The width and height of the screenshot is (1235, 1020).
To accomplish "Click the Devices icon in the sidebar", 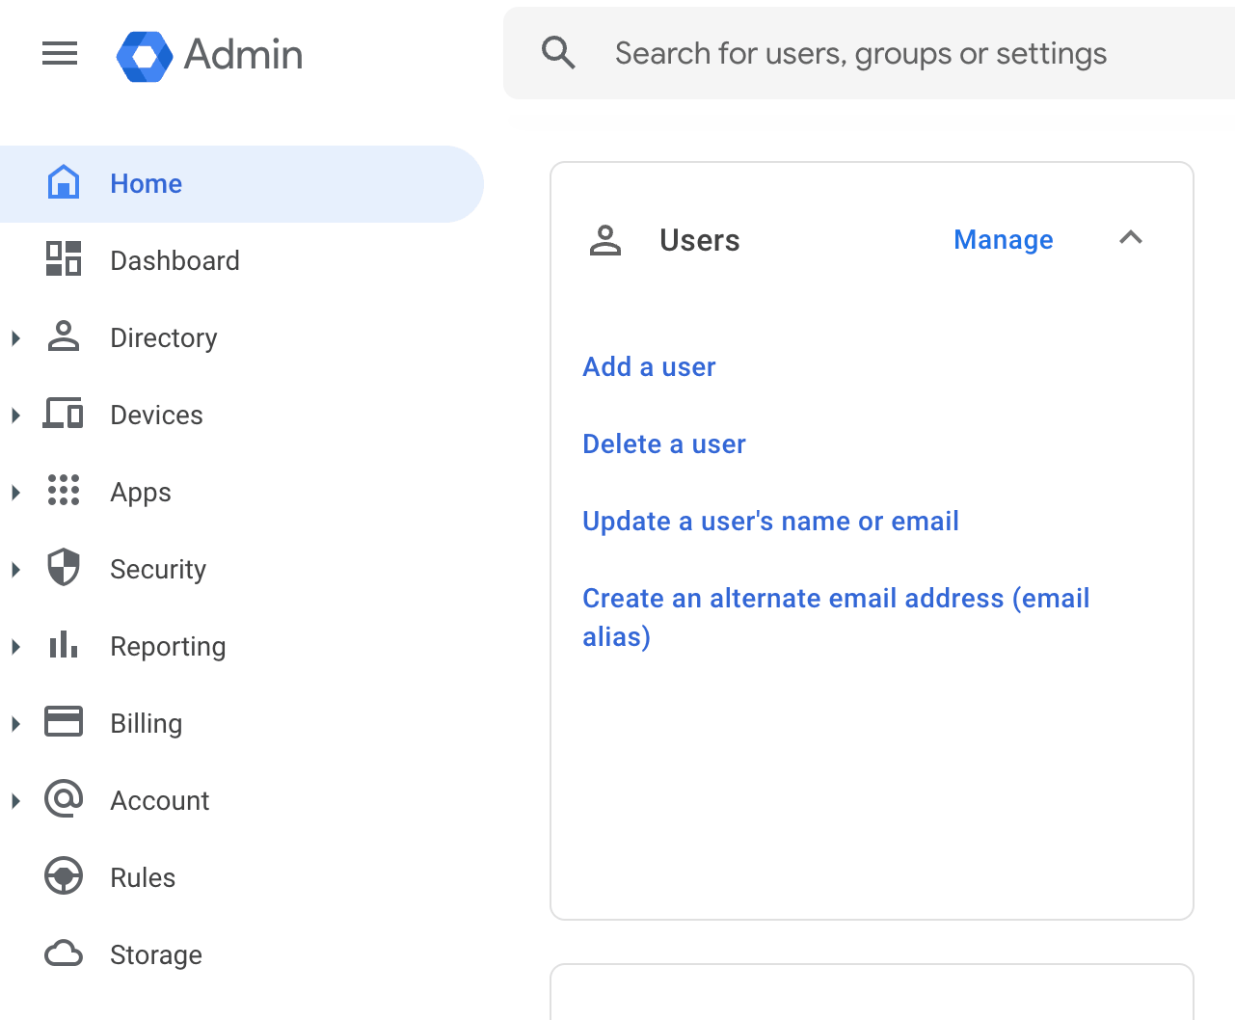I will click(x=63, y=415).
